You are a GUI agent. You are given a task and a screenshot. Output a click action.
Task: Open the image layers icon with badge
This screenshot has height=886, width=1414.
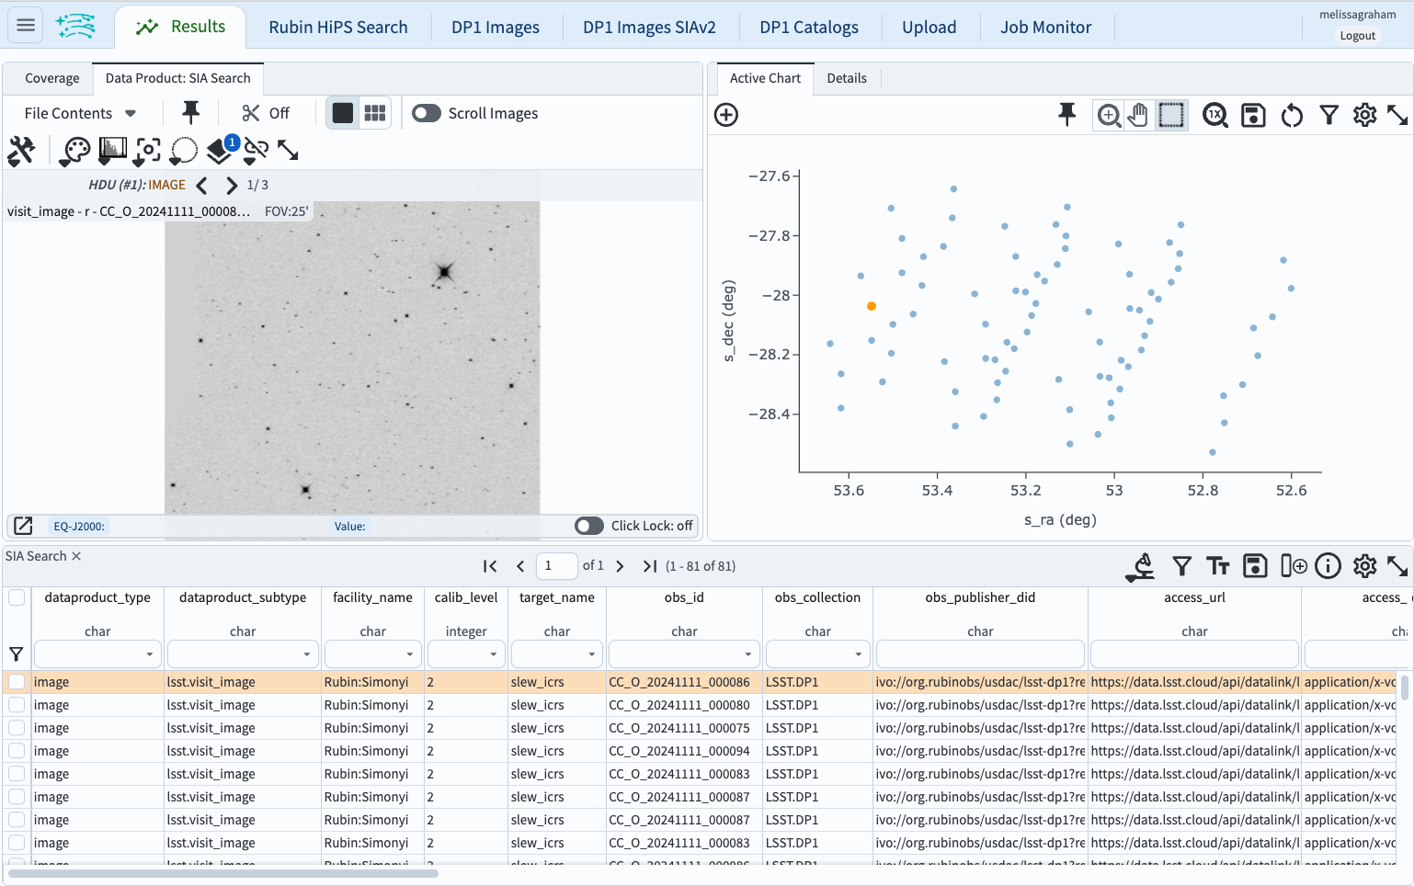click(221, 150)
